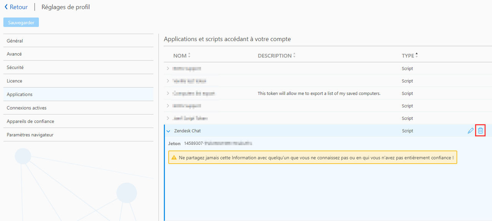Click the back arrow beside Retour
This screenshot has height=221, width=492.
[6, 7]
